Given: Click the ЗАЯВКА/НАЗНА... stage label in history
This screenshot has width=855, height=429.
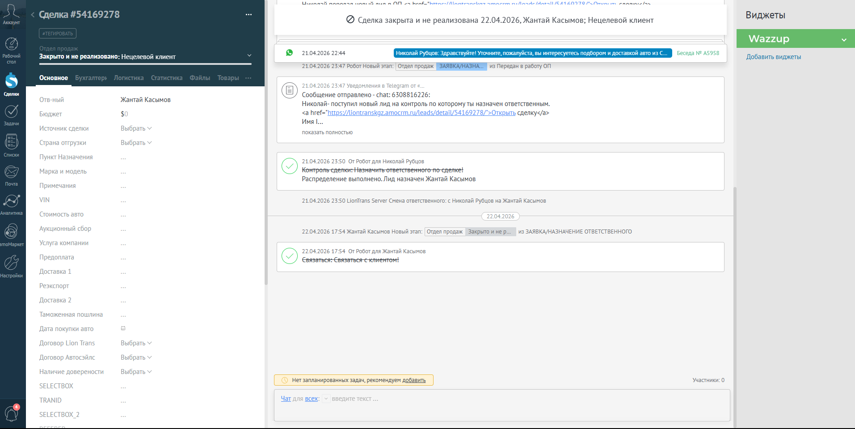Looking at the screenshot, I should [x=461, y=66].
